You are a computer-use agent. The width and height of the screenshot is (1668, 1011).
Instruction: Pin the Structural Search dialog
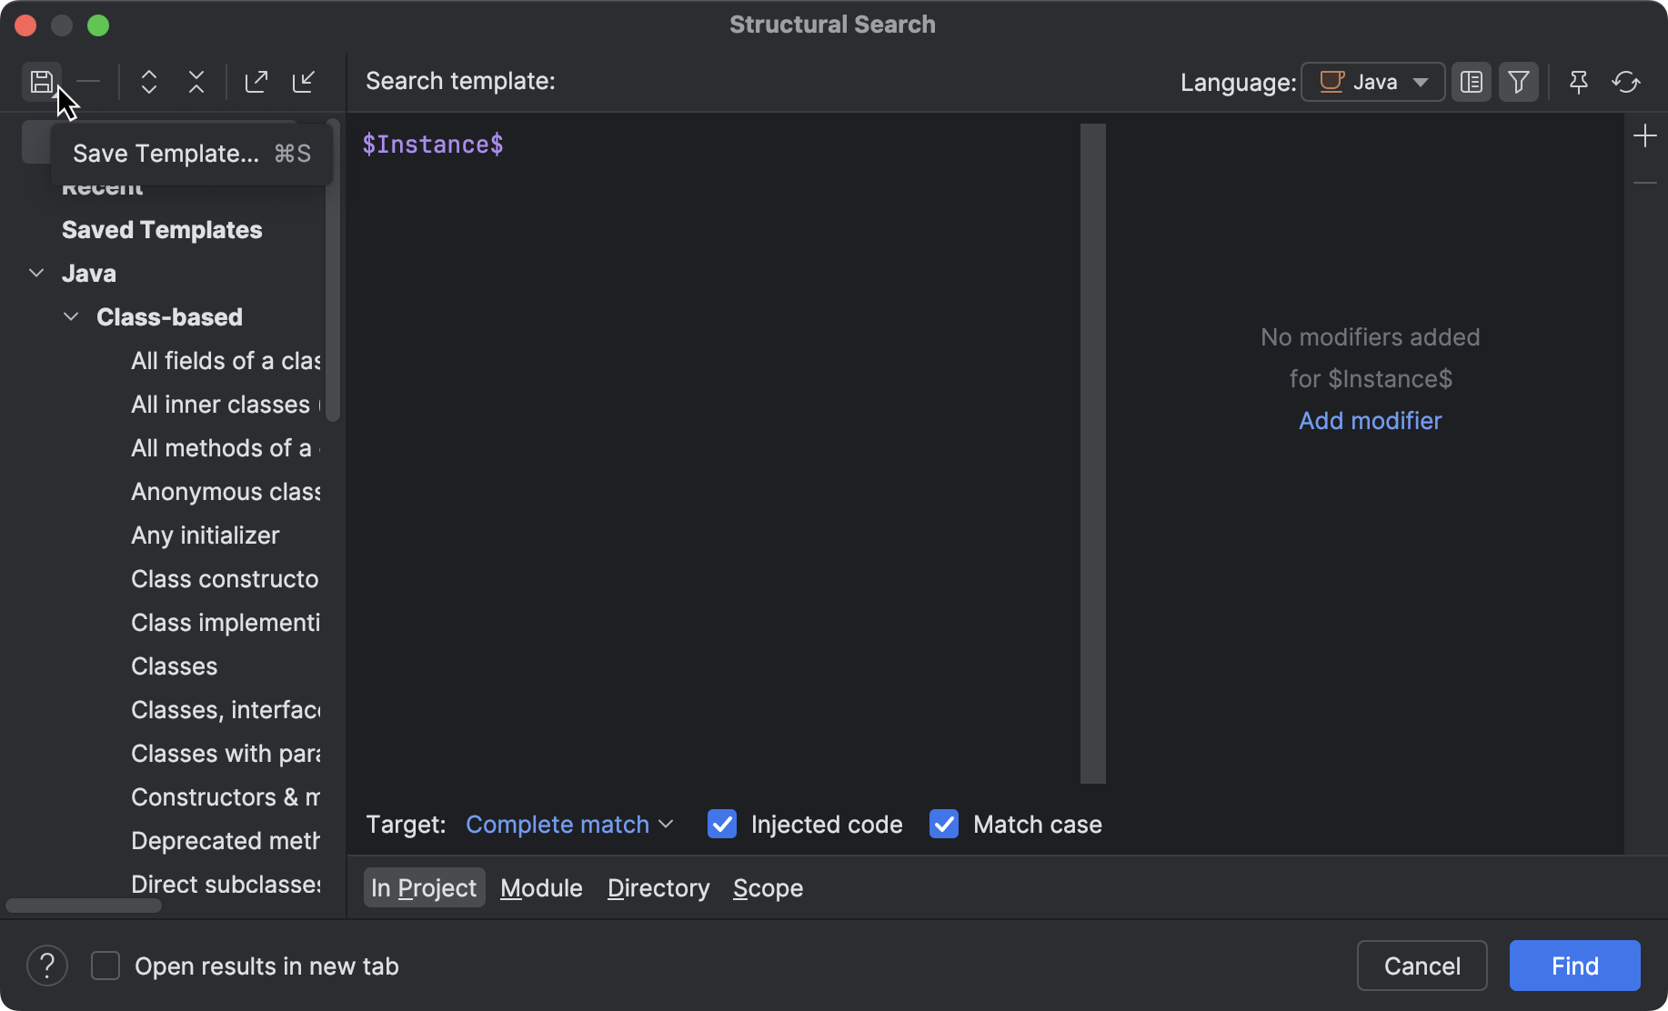pos(1578,82)
